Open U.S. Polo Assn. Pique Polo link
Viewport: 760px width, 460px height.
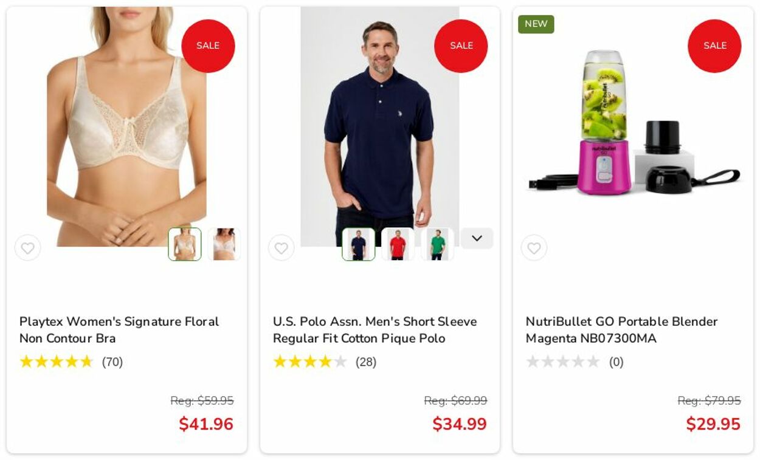point(375,330)
